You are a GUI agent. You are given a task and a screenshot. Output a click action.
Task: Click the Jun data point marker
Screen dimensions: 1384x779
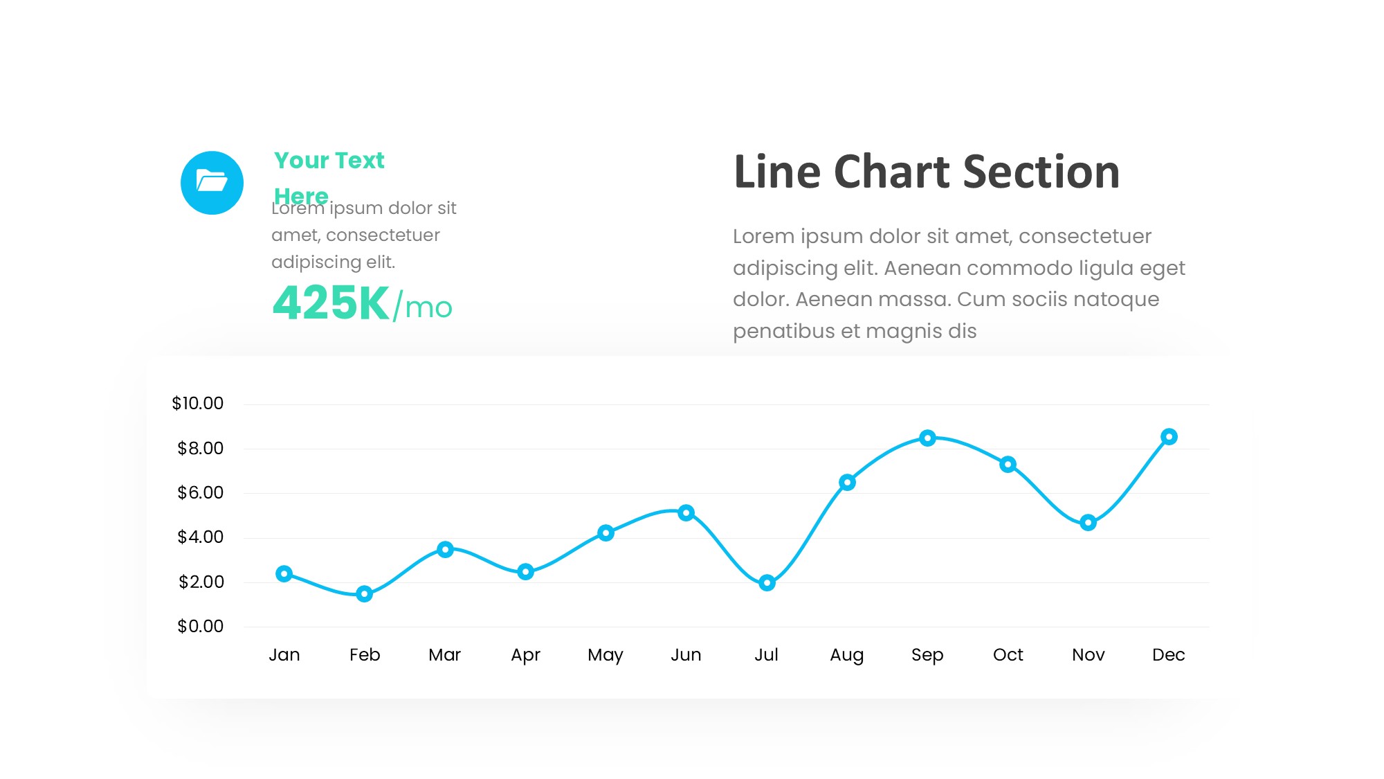point(686,512)
